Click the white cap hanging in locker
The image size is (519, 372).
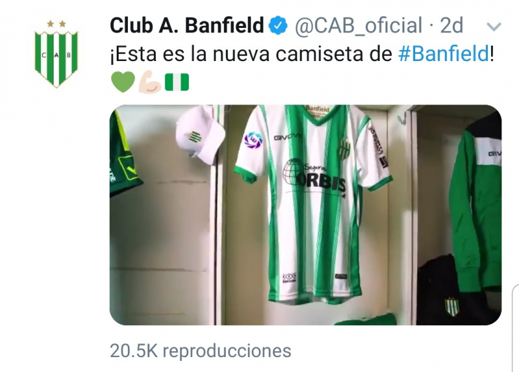click(x=200, y=135)
